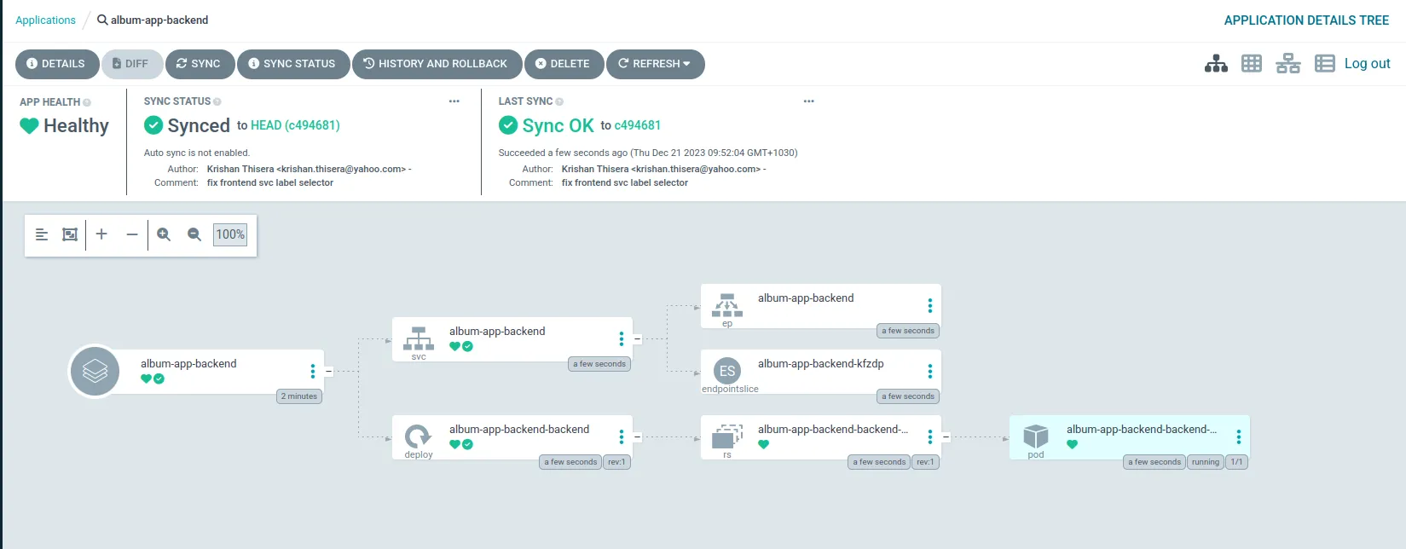Open the LAST SYNC help icon
The height and width of the screenshot is (549, 1406).
pyautogui.click(x=559, y=101)
